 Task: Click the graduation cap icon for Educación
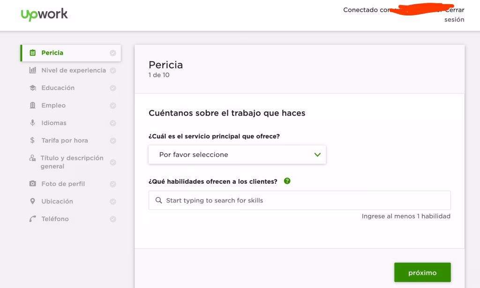click(32, 87)
